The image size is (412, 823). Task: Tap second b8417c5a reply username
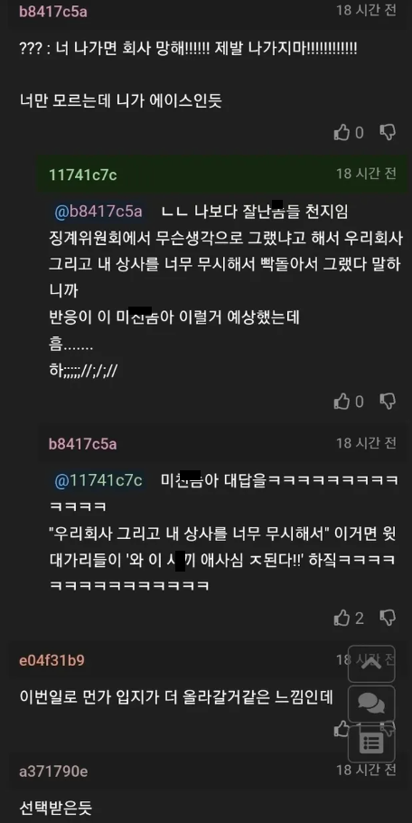(83, 444)
